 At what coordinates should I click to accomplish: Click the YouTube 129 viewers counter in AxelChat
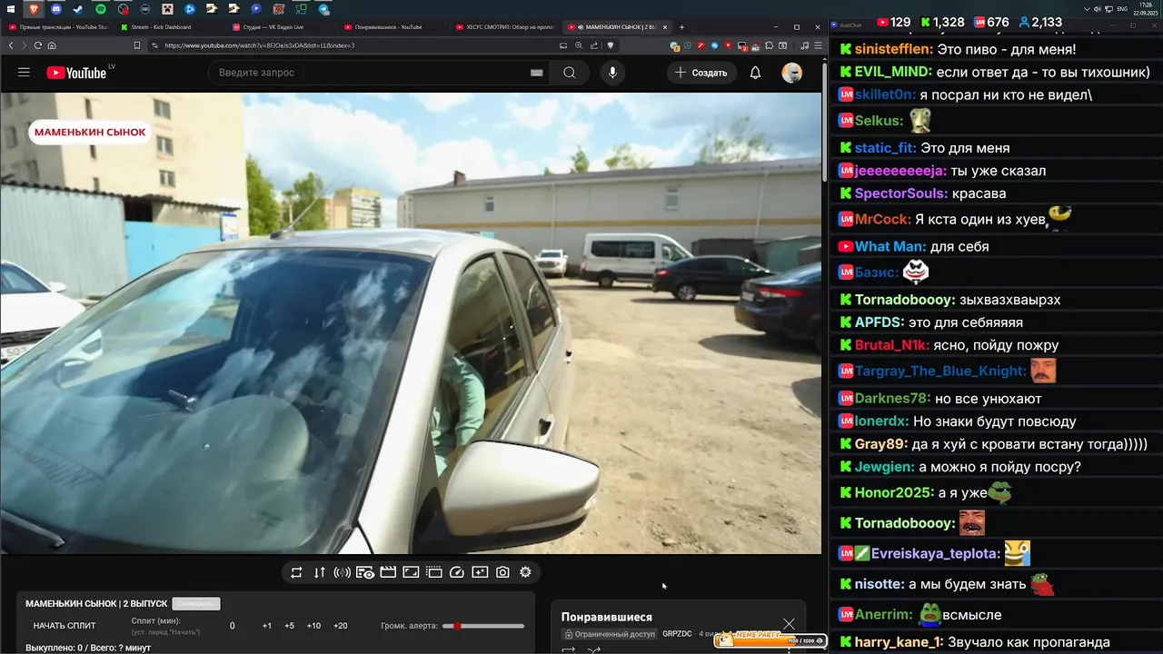tap(893, 22)
